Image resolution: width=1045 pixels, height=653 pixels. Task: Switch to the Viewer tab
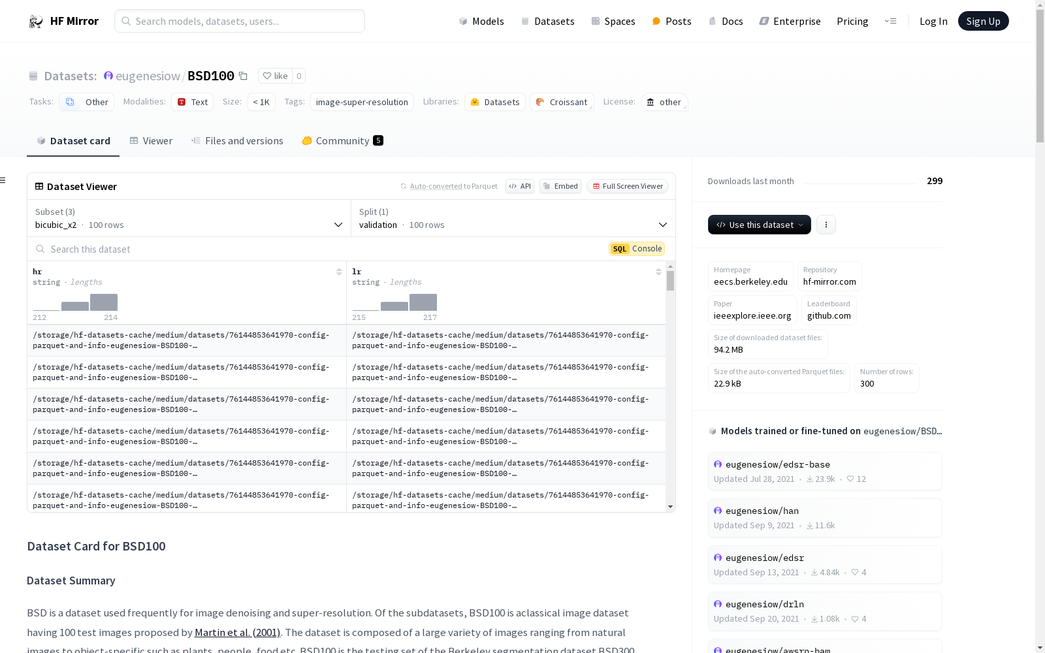click(151, 141)
